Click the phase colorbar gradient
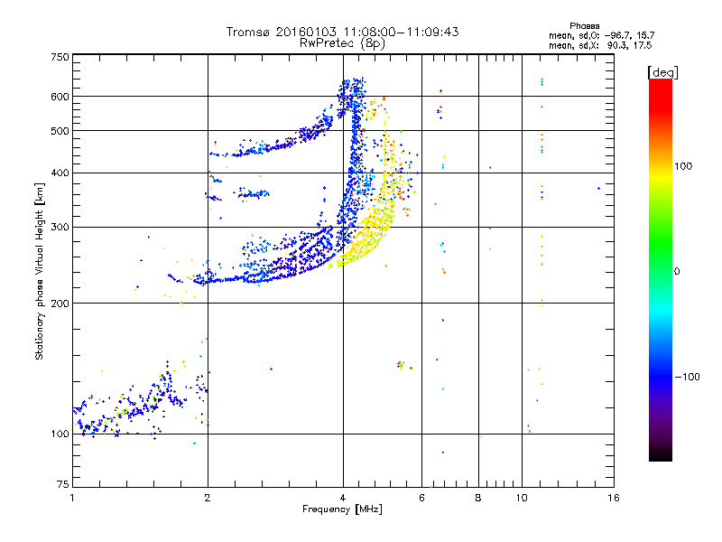This screenshot has width=722, height=542. [x=661, y=270]
